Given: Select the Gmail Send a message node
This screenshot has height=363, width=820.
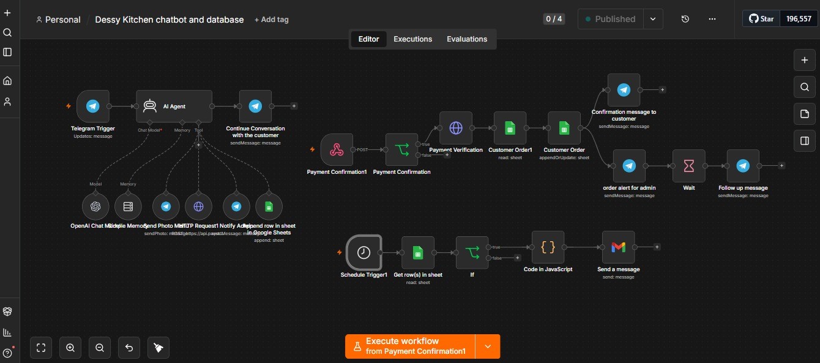Looking at the screenshot, I should tap(619, 247).
